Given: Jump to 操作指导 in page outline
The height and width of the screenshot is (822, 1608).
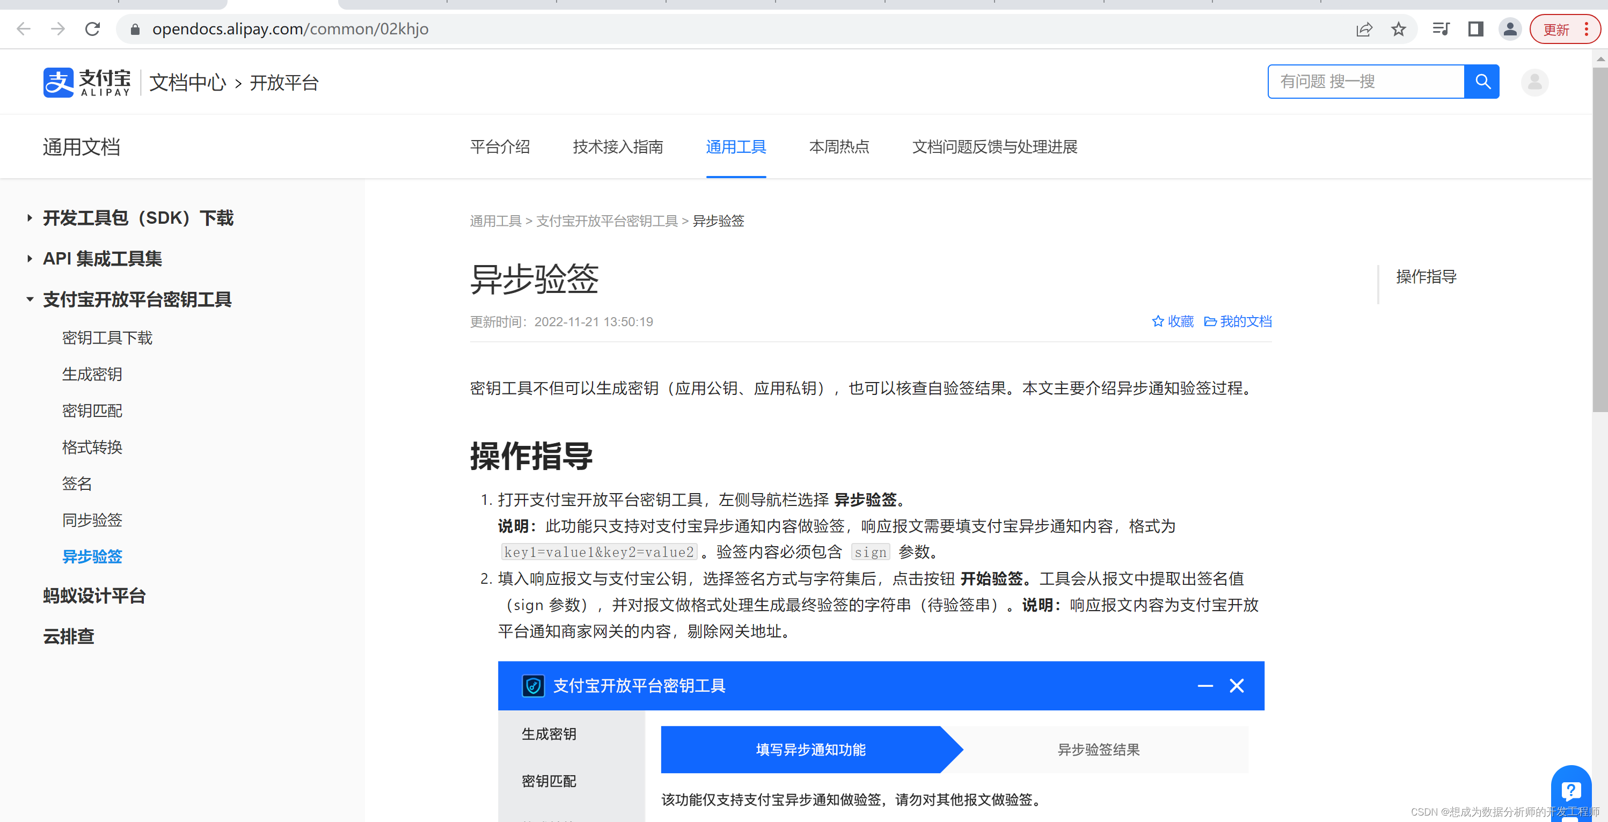Looking at the screenshot, I should [x=1427, y=276].
